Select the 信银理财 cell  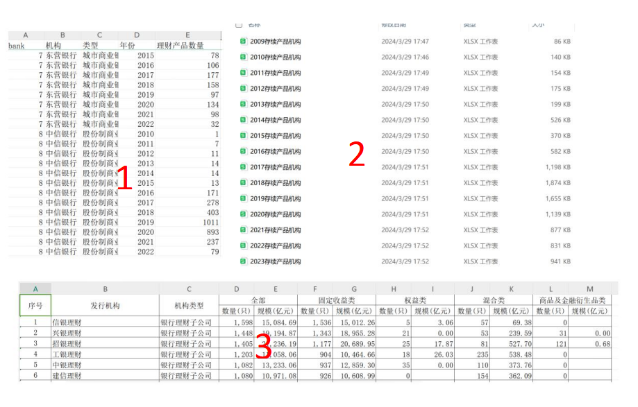pyautogui.click(x=105, y=322)
